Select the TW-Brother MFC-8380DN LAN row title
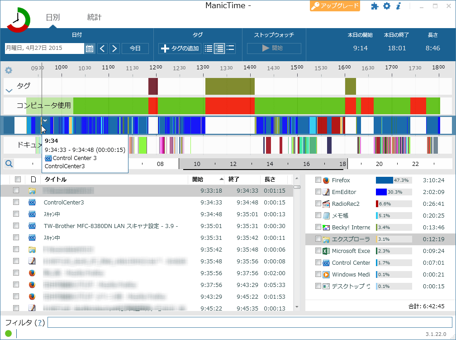This screenshot has width=456, height=340. (111, 226)
